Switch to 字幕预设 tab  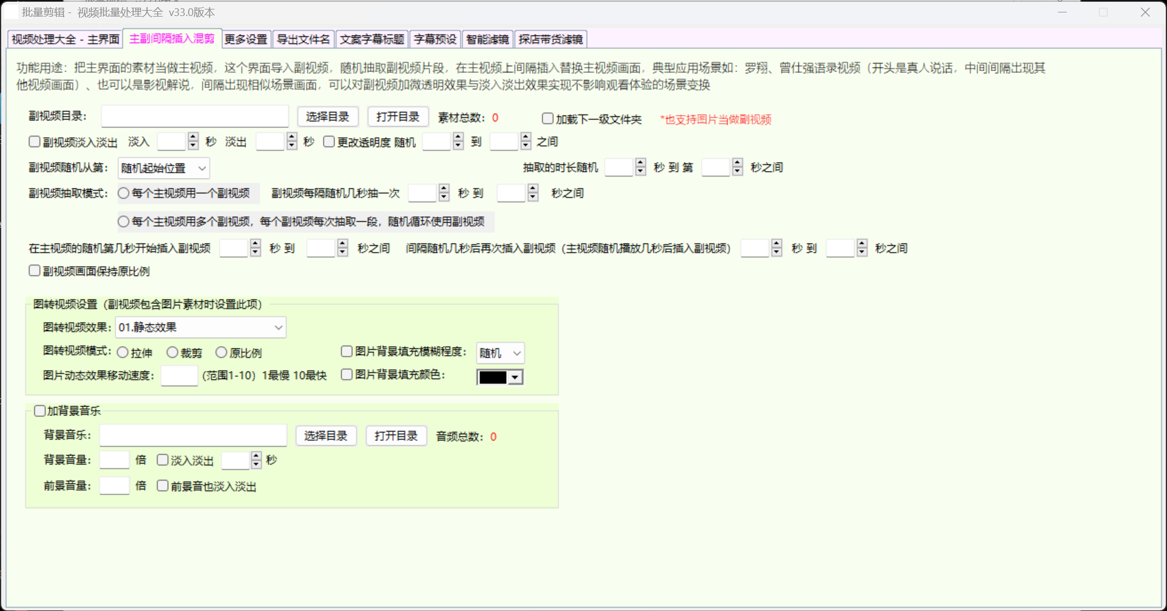(x=435, y=39)
